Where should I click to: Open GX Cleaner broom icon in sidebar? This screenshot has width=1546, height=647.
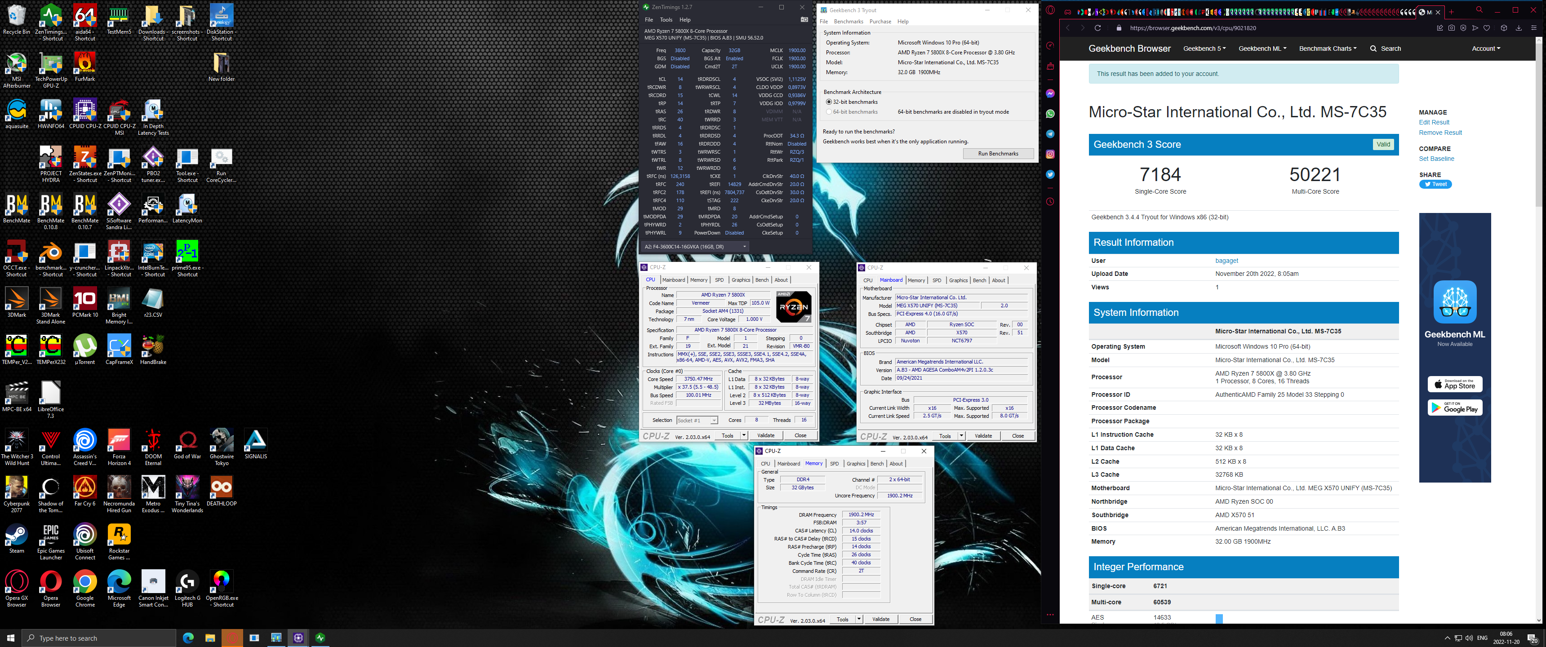coord(1050,66)
